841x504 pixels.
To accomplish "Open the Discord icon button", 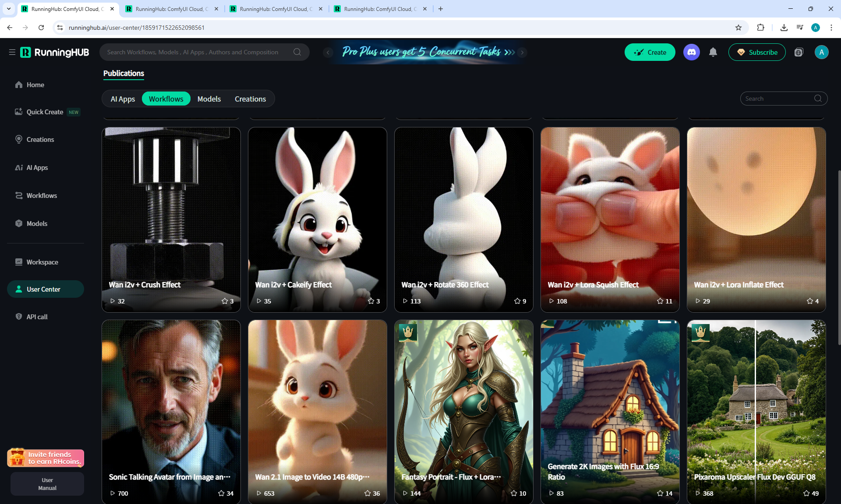I will 691,52.
